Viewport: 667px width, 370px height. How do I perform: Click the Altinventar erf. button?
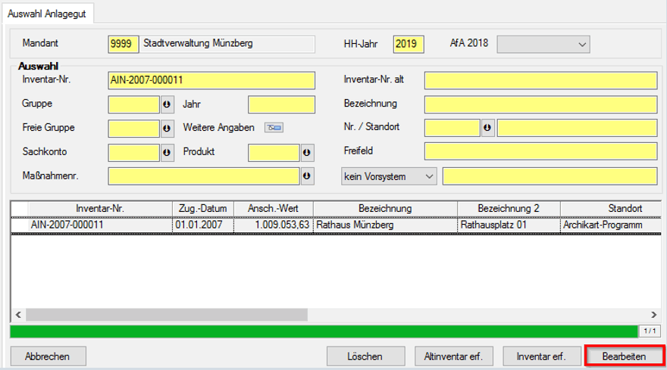(x=454, y=356)
